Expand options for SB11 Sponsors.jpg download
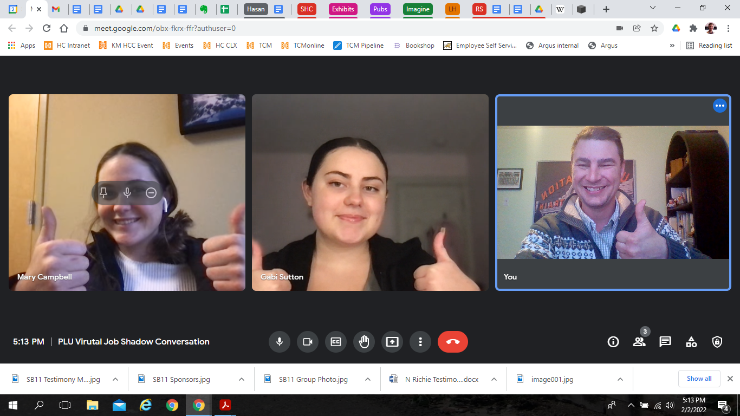The height and width of the screenshot is (416, 740). (242, 379)
